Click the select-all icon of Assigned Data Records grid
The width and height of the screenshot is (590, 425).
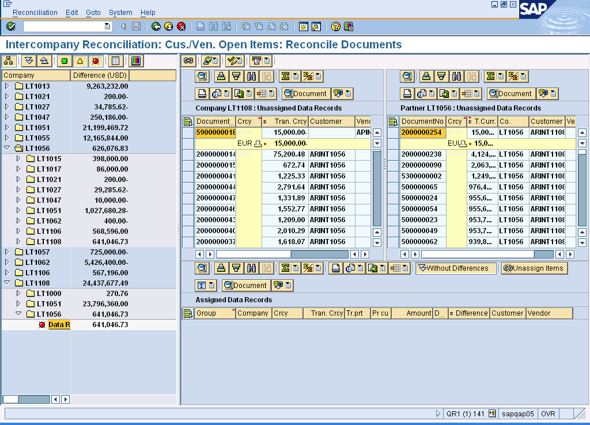187,313
